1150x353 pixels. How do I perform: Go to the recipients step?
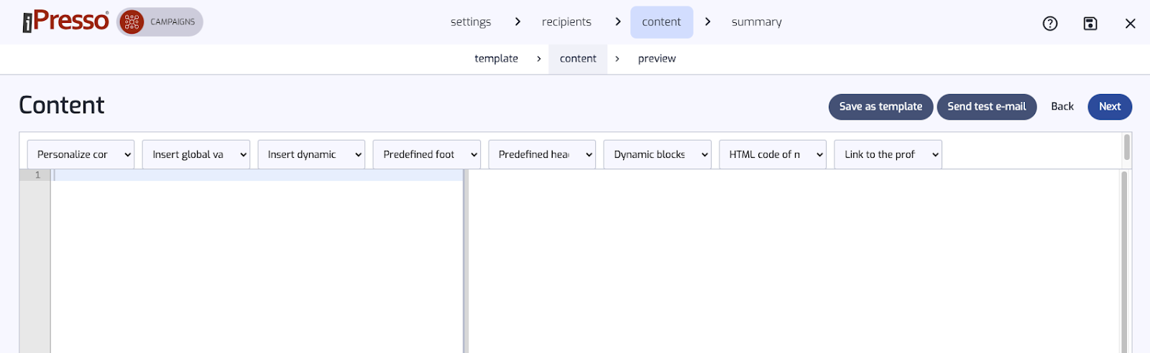pyautogui.click(x=566, y=22)
